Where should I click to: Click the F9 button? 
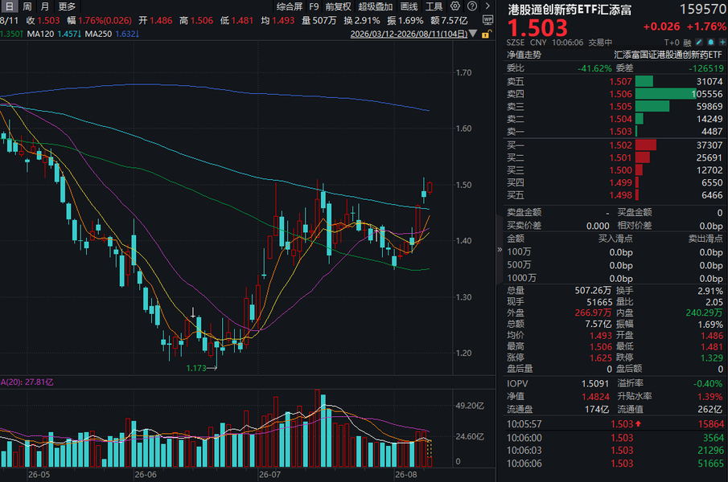(x=314, y=6)
